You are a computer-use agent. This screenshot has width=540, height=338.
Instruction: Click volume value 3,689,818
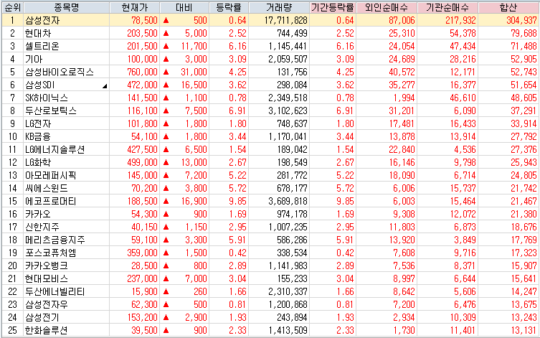tap(288, 201)
